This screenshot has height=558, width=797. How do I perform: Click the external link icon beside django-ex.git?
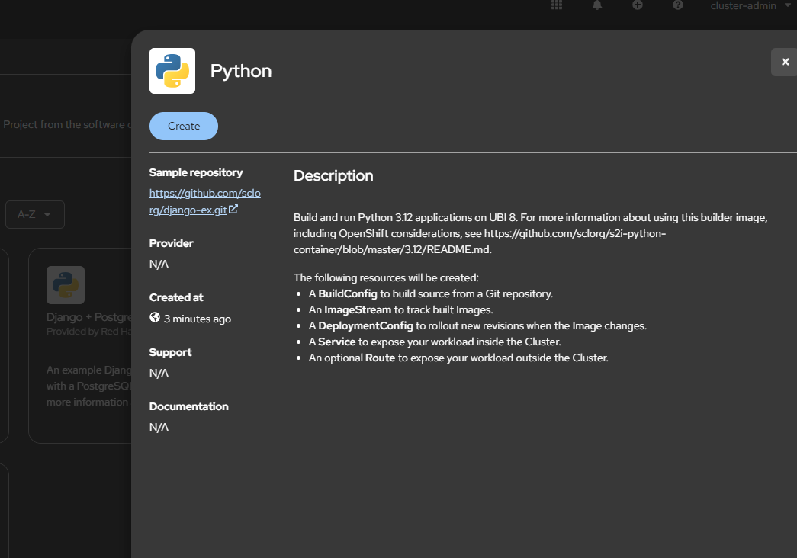coord(233,210)
